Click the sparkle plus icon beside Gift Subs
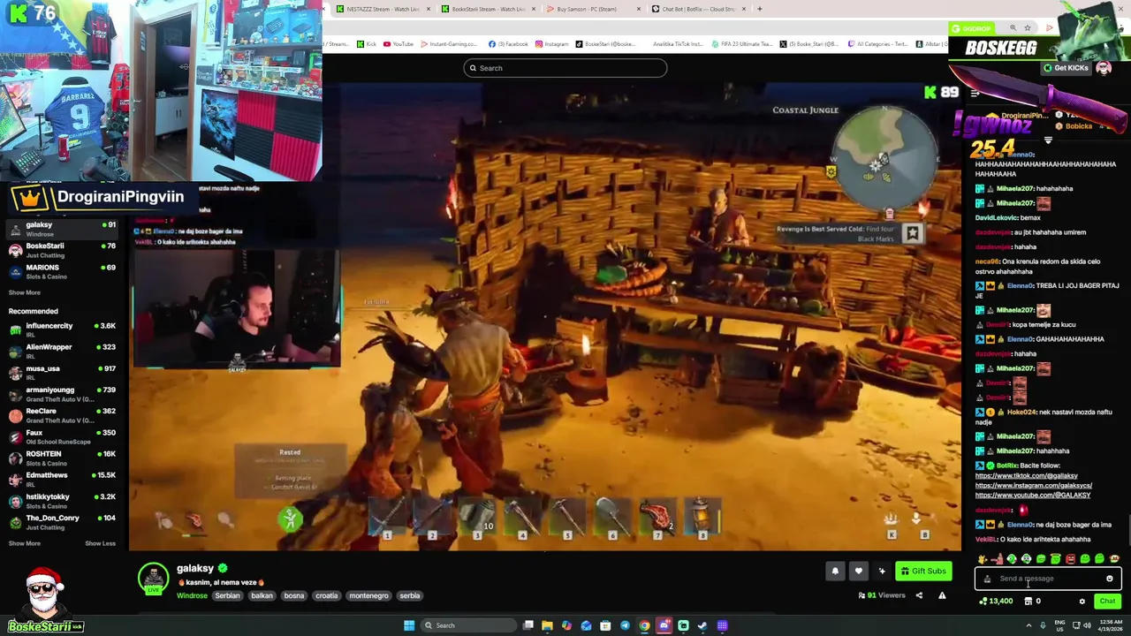 click(882, 572)
